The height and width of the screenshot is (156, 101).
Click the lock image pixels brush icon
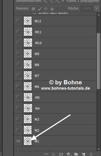[x=40, y=9]
